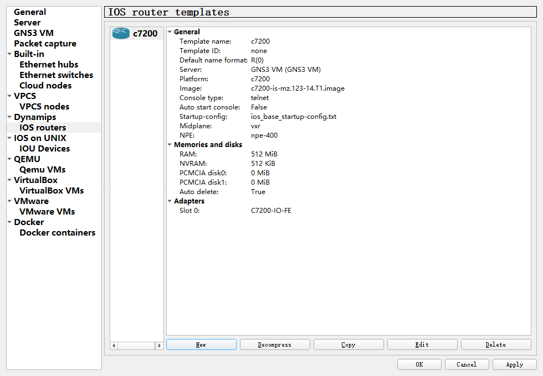The image size is (543, 376).
Task: Collapse the Built-in tree section
Action: pyautogui.click(x=10, y=54)
